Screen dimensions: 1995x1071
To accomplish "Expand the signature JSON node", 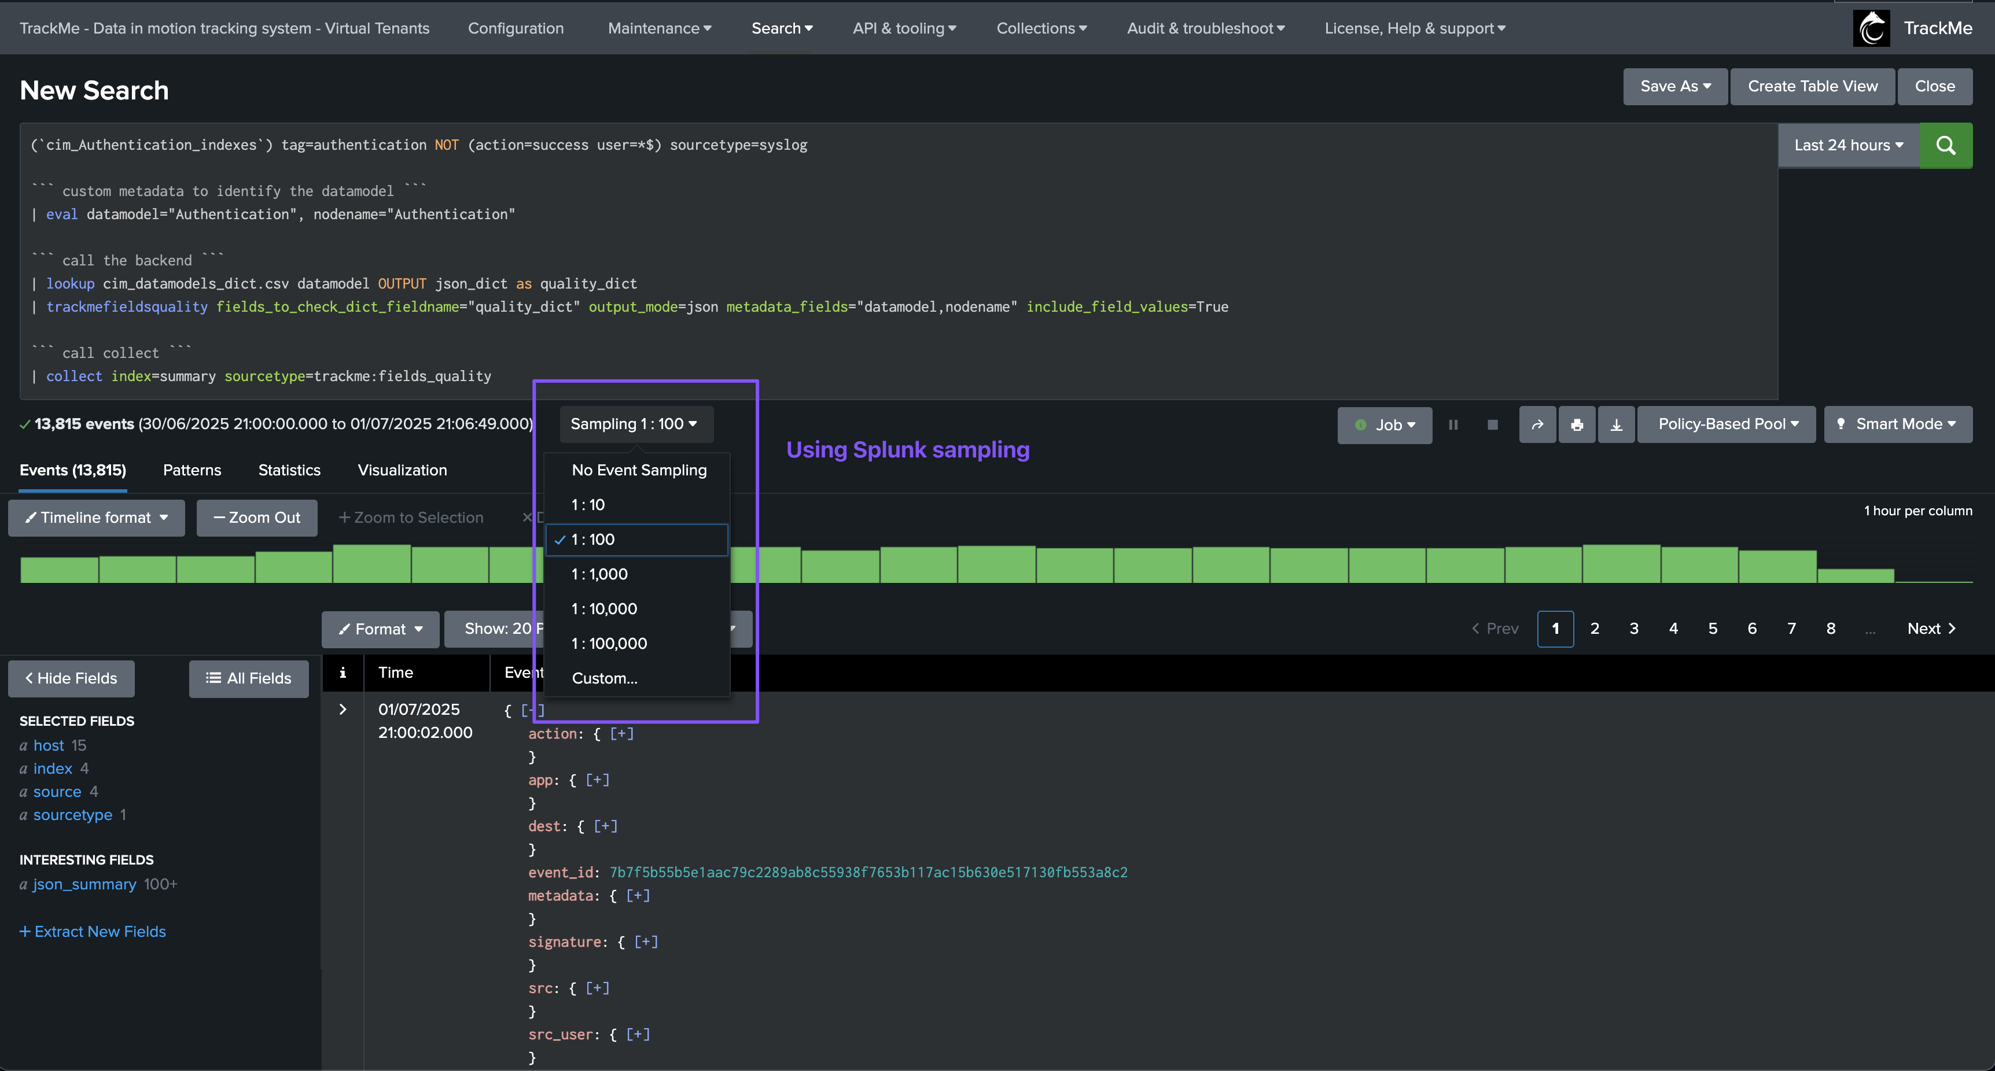I will point(646,942).
